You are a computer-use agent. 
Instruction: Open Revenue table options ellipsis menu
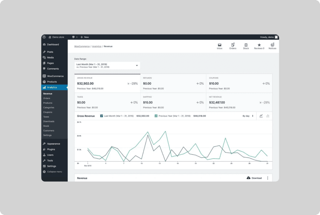click(x=267, y=178)
